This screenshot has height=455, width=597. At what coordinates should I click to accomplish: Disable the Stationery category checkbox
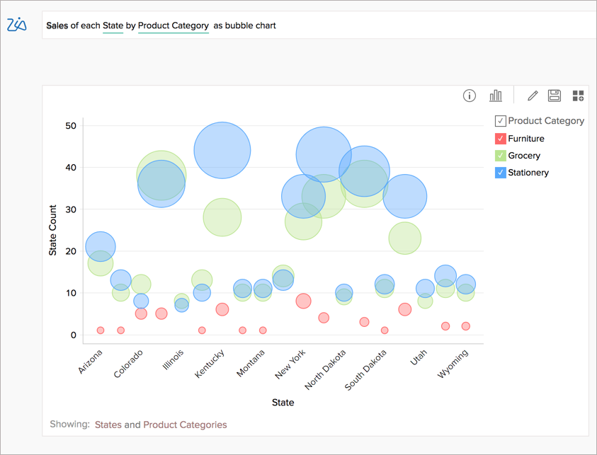[x=499, y=172]
